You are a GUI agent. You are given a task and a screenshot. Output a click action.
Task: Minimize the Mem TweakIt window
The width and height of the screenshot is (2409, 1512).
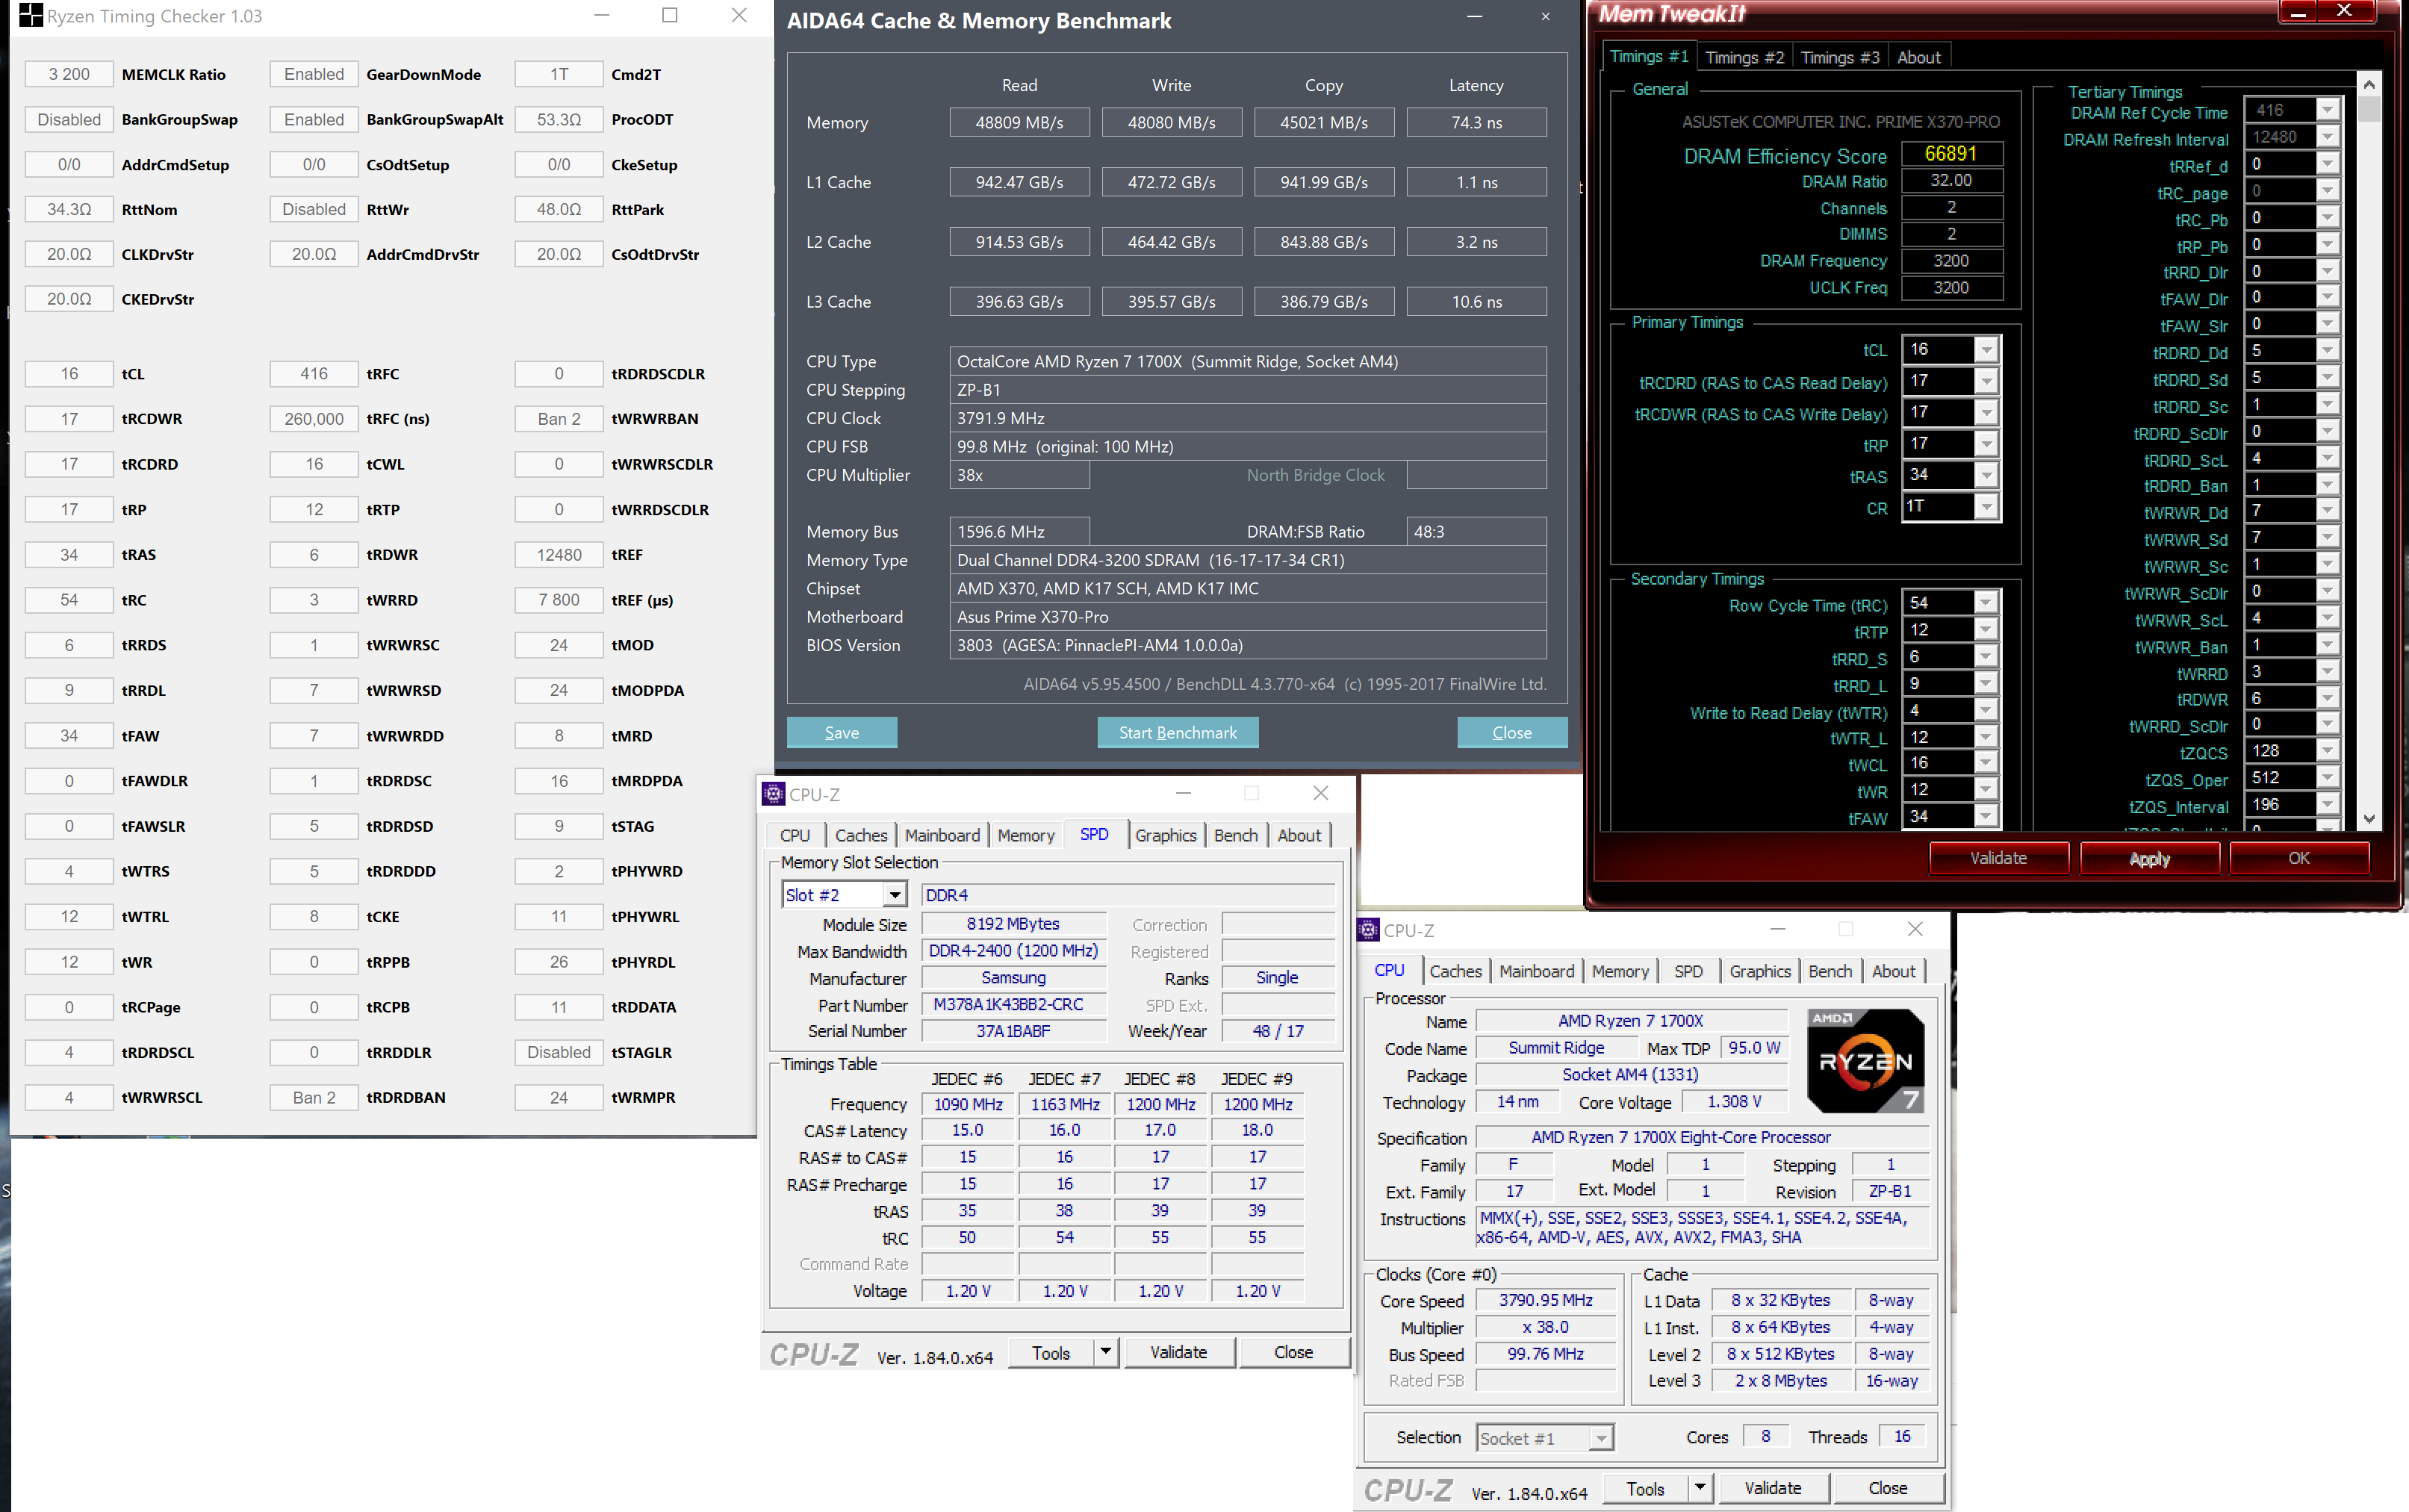pos(2298,12)
